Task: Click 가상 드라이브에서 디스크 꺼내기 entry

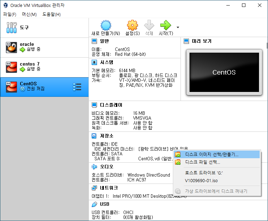Action: click(217, 191)
